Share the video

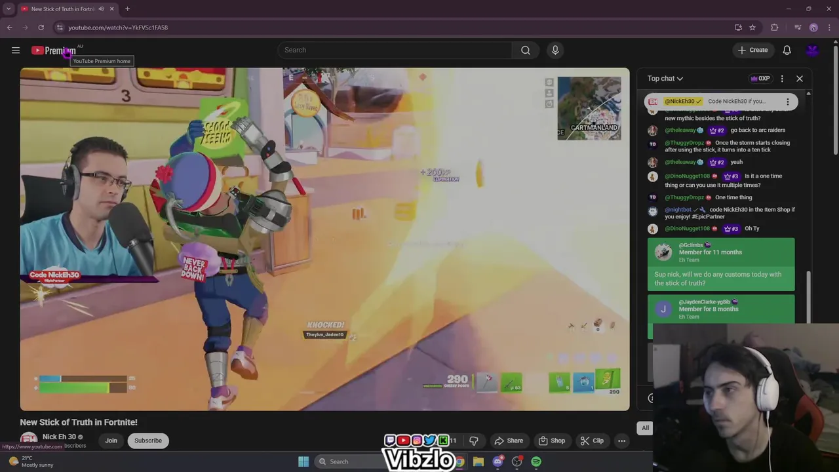(509, 441)
